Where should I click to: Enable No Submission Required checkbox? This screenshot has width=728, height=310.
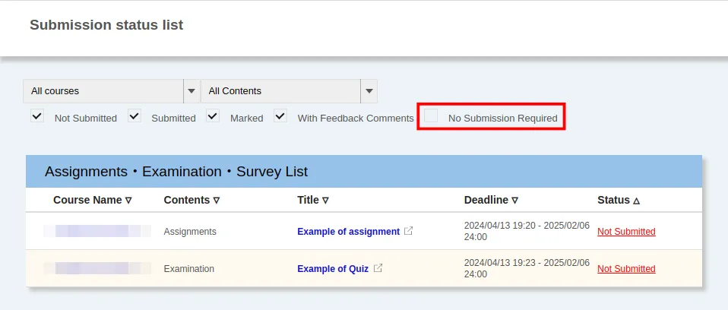coord(431,116)
